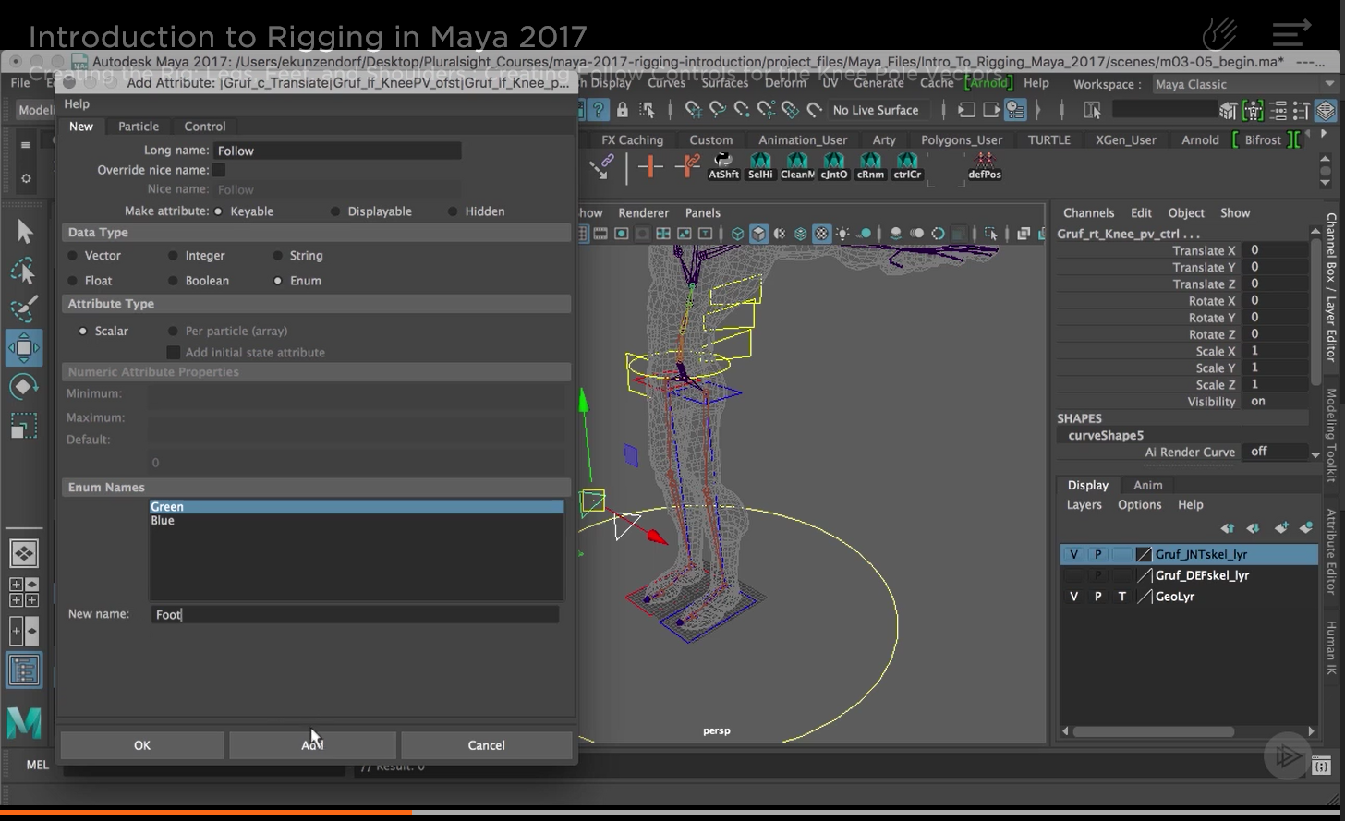Image resolution: width=1345 pixels, height=821 pixels.
Task: Choose Integer data type
Action: click(x=173, y=256)
